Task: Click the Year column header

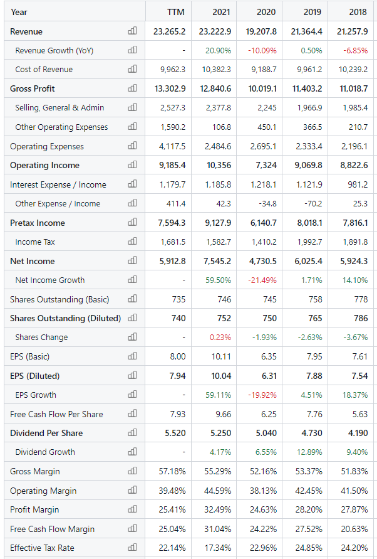Action: (x=19, y=12)
